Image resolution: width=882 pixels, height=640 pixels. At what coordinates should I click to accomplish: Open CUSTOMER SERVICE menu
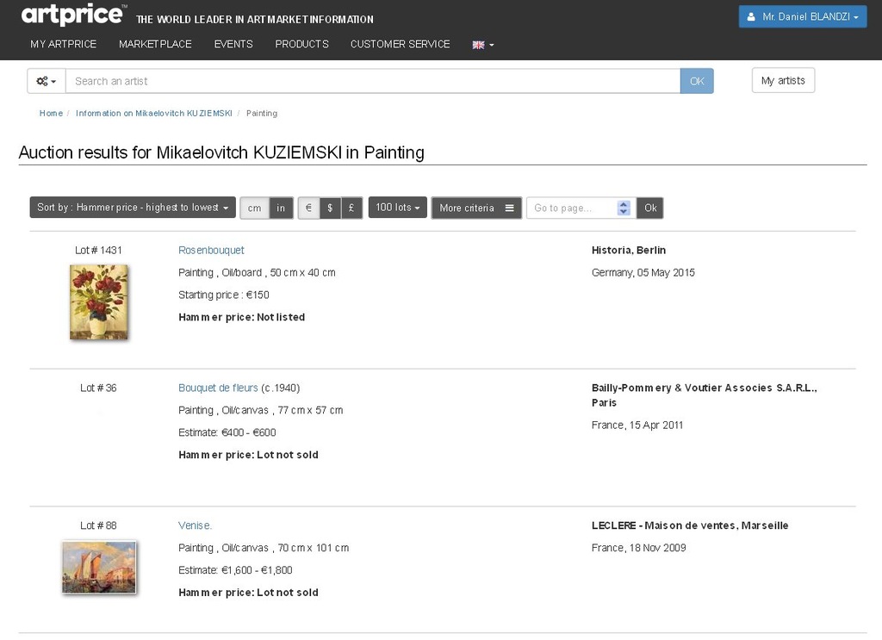pos(400,44)
